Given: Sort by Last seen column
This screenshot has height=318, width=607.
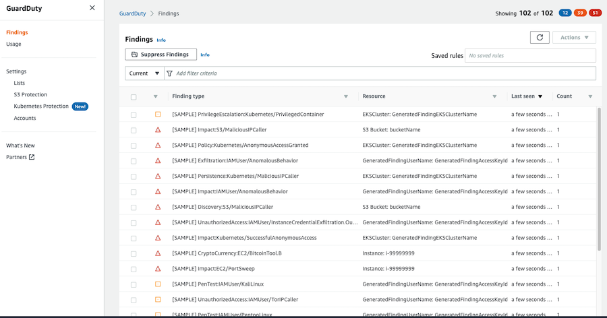Looking at the screenshot, I should 527,96.
